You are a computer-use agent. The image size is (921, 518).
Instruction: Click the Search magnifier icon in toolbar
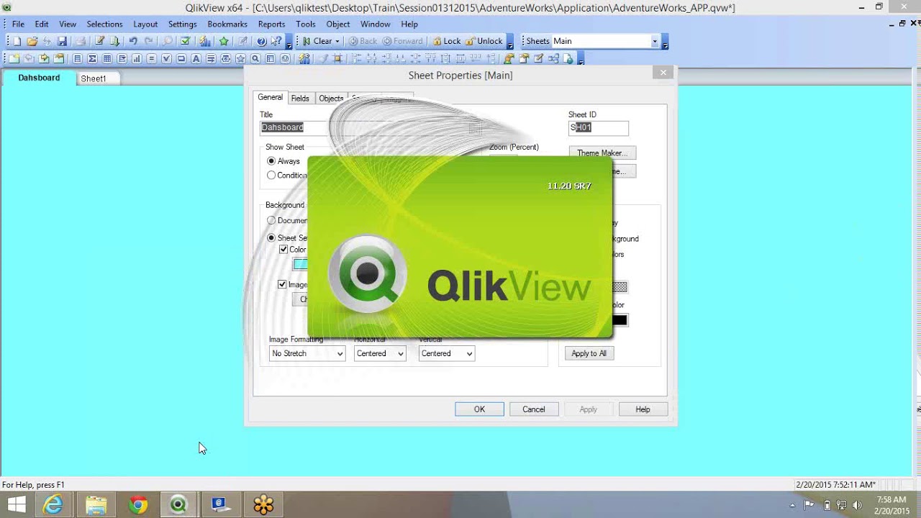pyautogui.click(x=167, y=41)
